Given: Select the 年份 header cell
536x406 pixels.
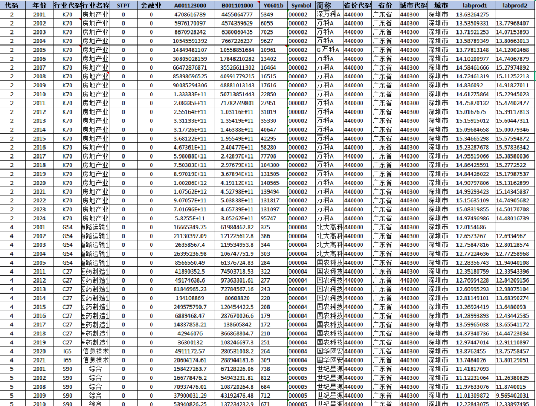Looking at the screenshot, I should tap(39, 5).
